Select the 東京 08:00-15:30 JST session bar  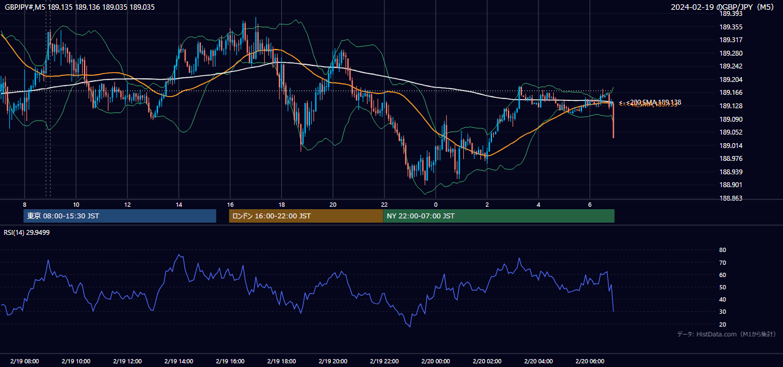click(x=120, y=216)
